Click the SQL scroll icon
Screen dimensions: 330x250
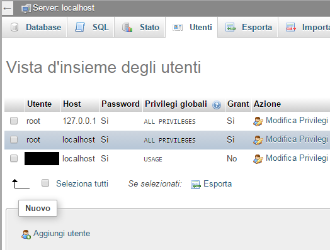point(80,27)
